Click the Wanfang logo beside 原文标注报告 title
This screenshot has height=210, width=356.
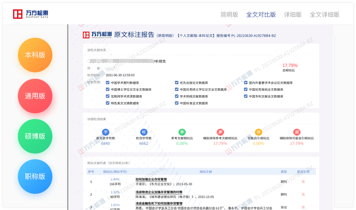point(97,35)
